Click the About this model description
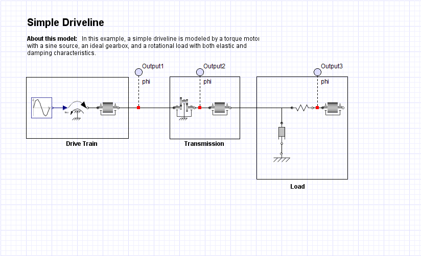This screenshot has height=256, width=421. [143, 46]
